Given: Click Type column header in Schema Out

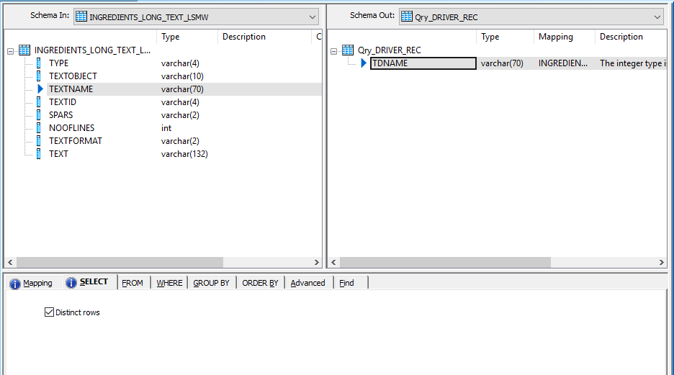Looking at the screenshot, I should pos(505,37).
